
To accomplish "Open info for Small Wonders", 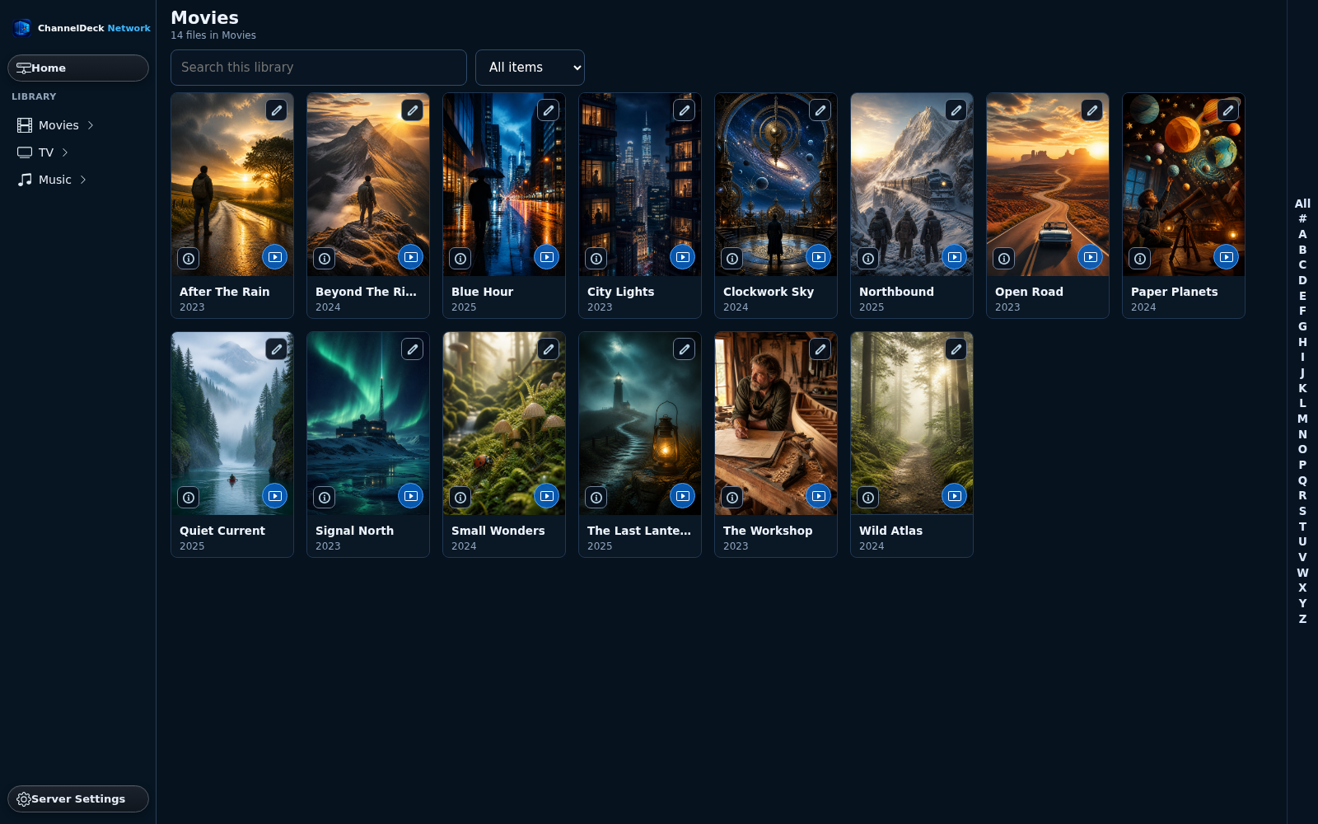I will [x=460, y=498].
